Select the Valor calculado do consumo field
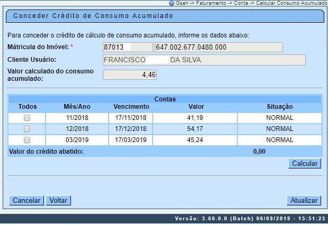328x225 pixels. pos(129,75)
